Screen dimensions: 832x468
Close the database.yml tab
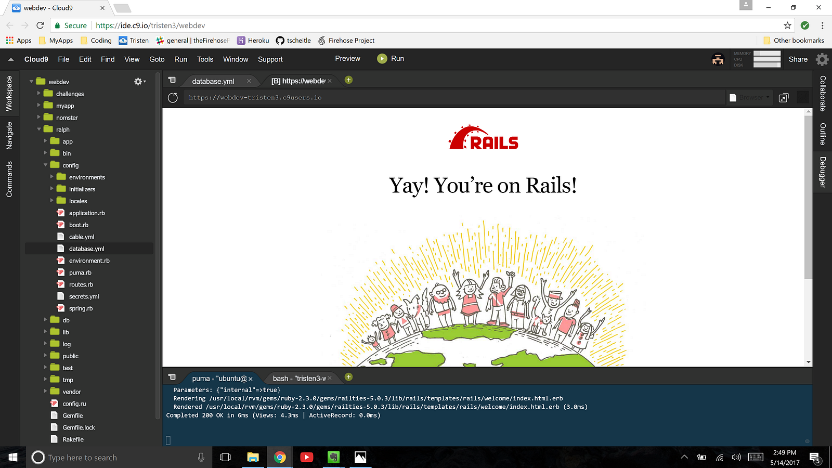tap(249, 81)
